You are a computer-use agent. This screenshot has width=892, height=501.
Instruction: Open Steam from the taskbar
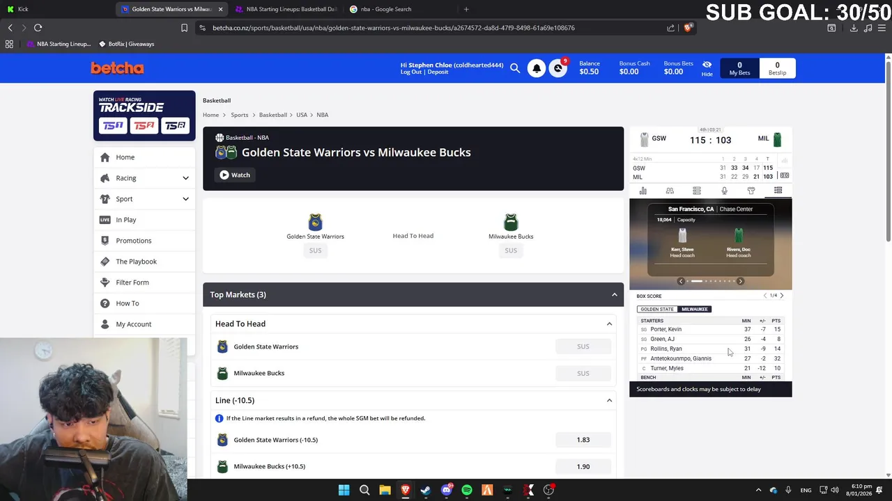pyautogui.click(x=426, y=490)
